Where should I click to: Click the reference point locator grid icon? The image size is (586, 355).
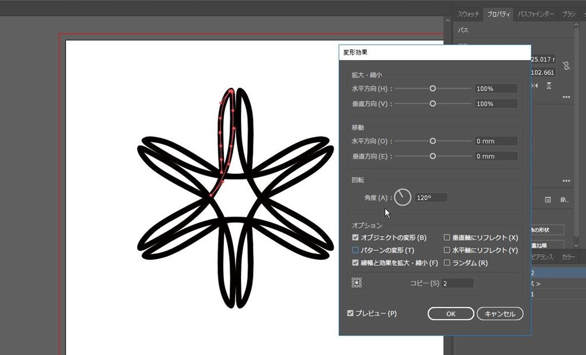(x=357, y=282)
